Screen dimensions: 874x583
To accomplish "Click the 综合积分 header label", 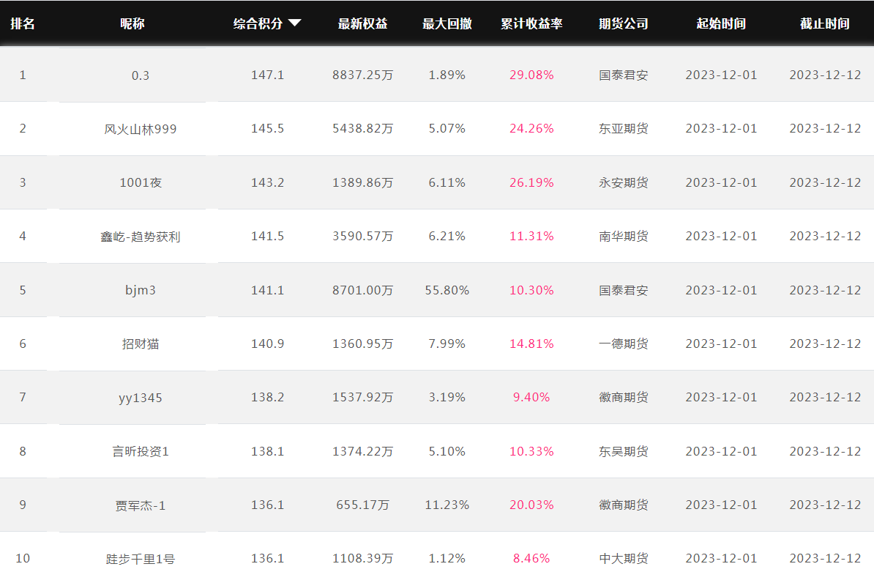I will point(258,23).
